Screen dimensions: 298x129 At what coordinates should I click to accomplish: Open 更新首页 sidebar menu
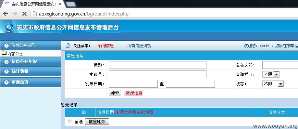(x=31, y=82)
